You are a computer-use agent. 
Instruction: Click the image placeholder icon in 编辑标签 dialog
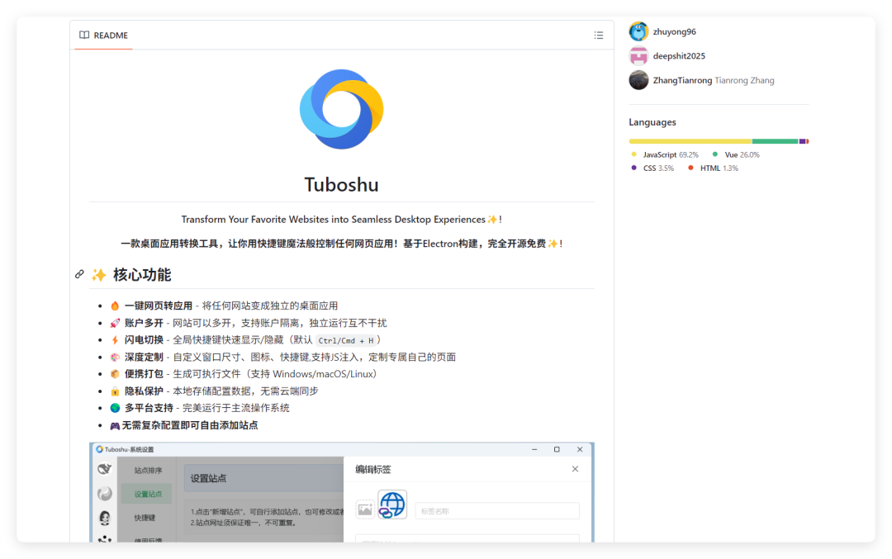365,509
